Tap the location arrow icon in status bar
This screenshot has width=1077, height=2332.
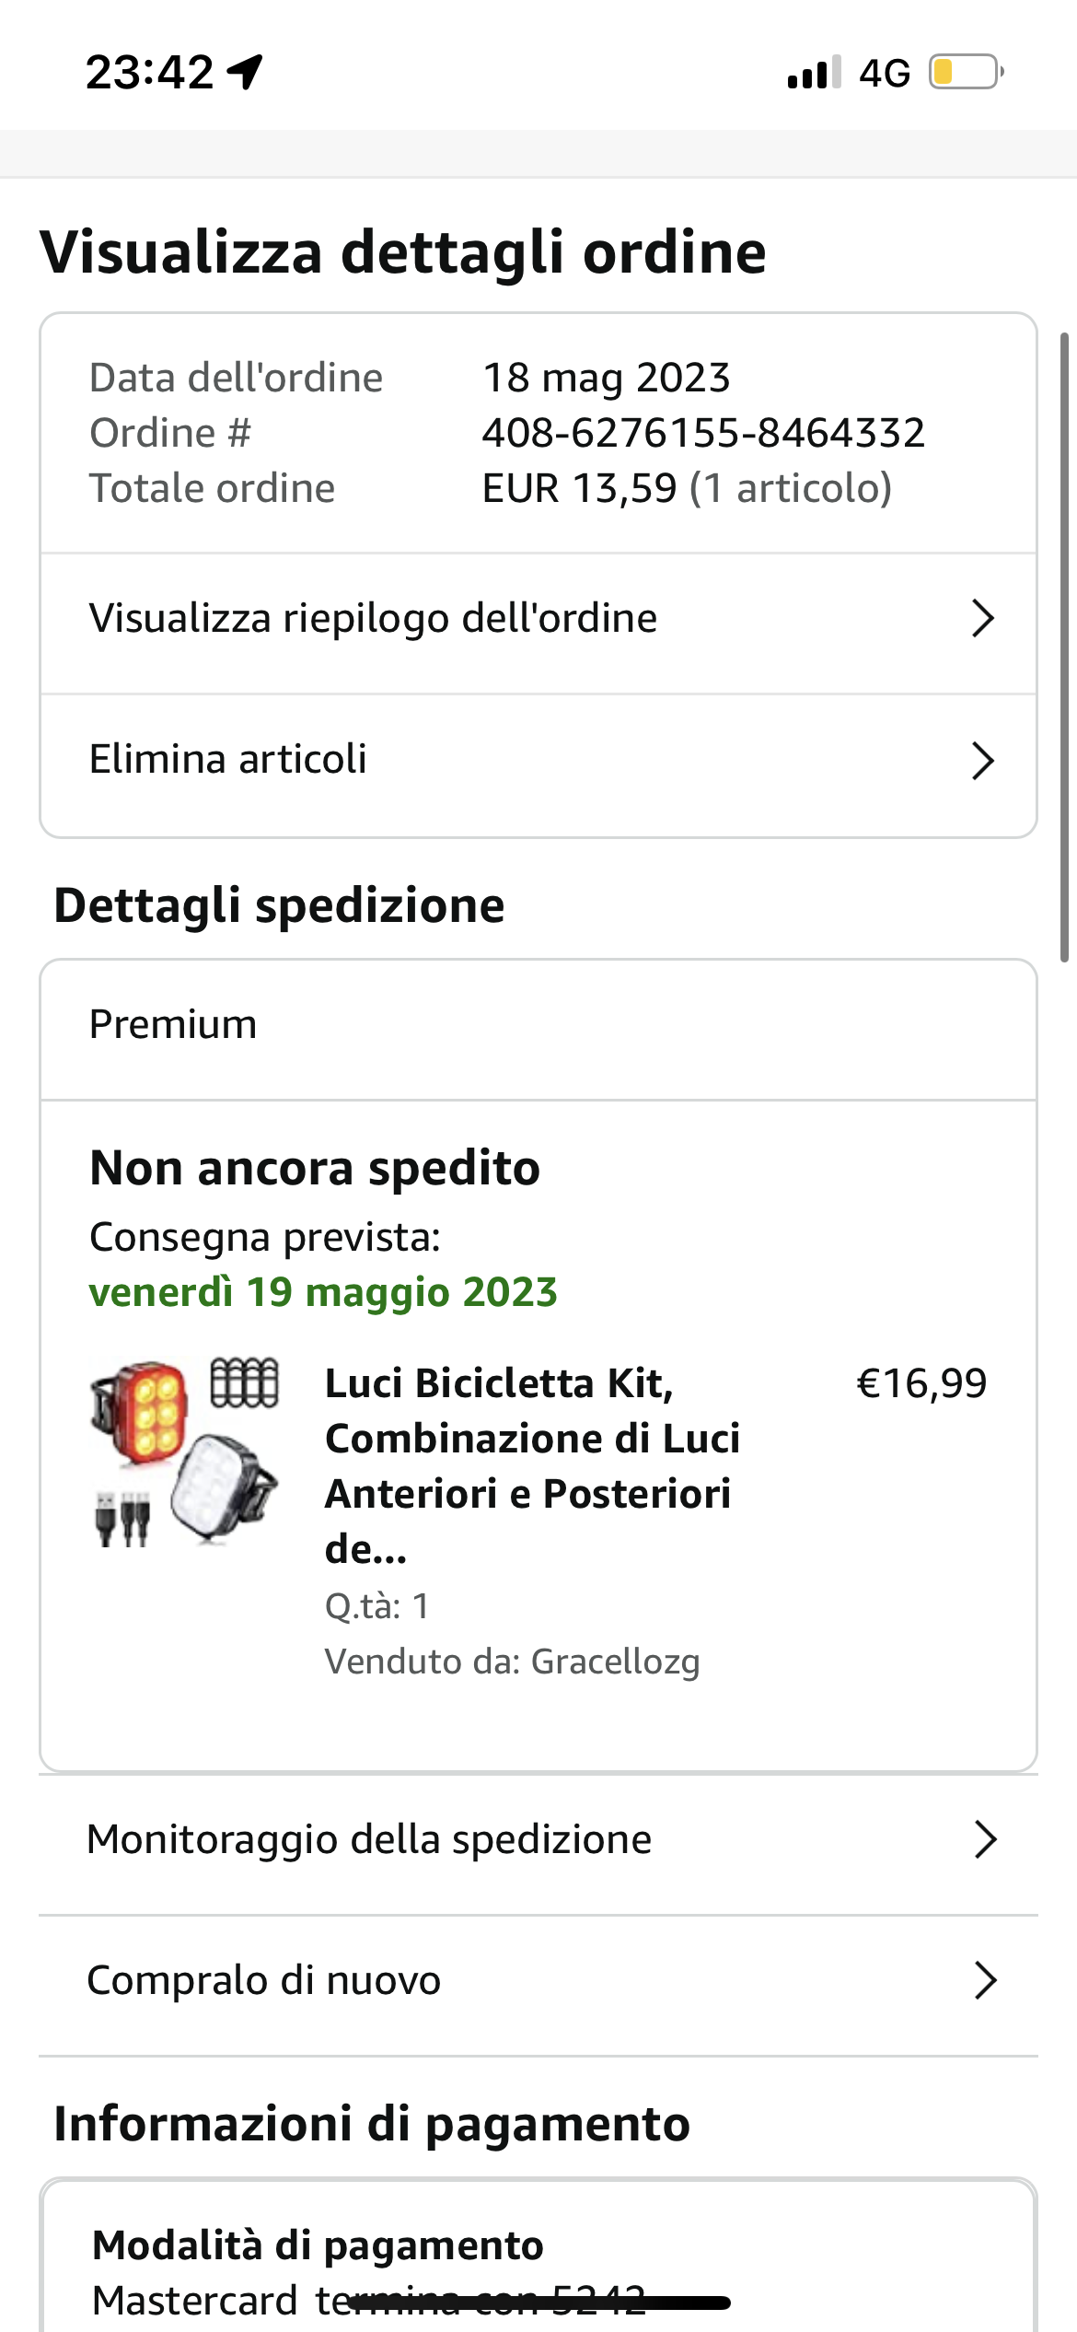(x=246, y=72)
